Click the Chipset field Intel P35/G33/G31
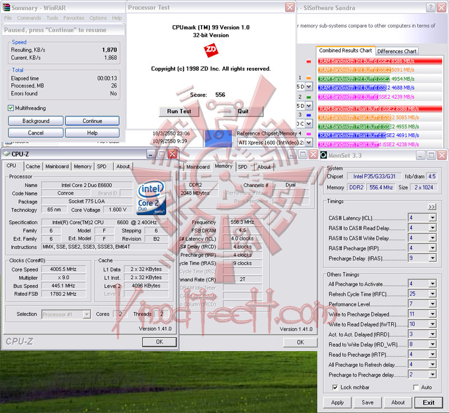 point(374,177)
